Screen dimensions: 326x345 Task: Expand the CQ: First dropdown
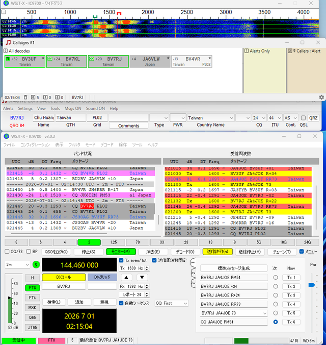172,303
